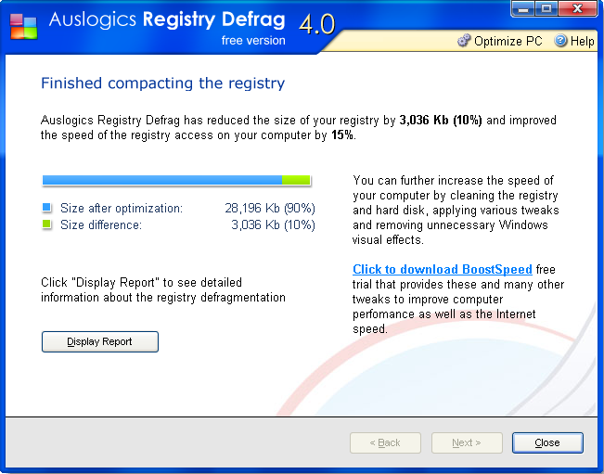Screen dimensions: 604x474
Task: Maximize the Registry Defrag window
Action: [x=546, y=8]
